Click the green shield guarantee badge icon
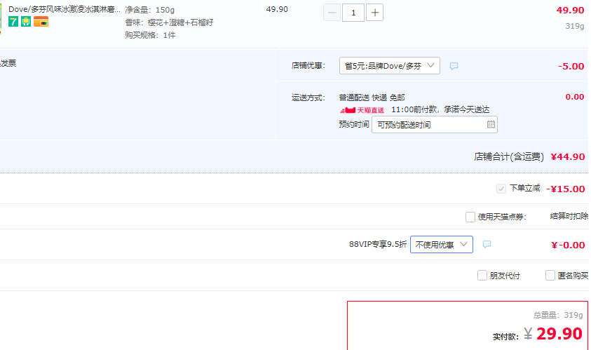The width and height of the screenshot is (591, 350). click(x=26, y=22)
